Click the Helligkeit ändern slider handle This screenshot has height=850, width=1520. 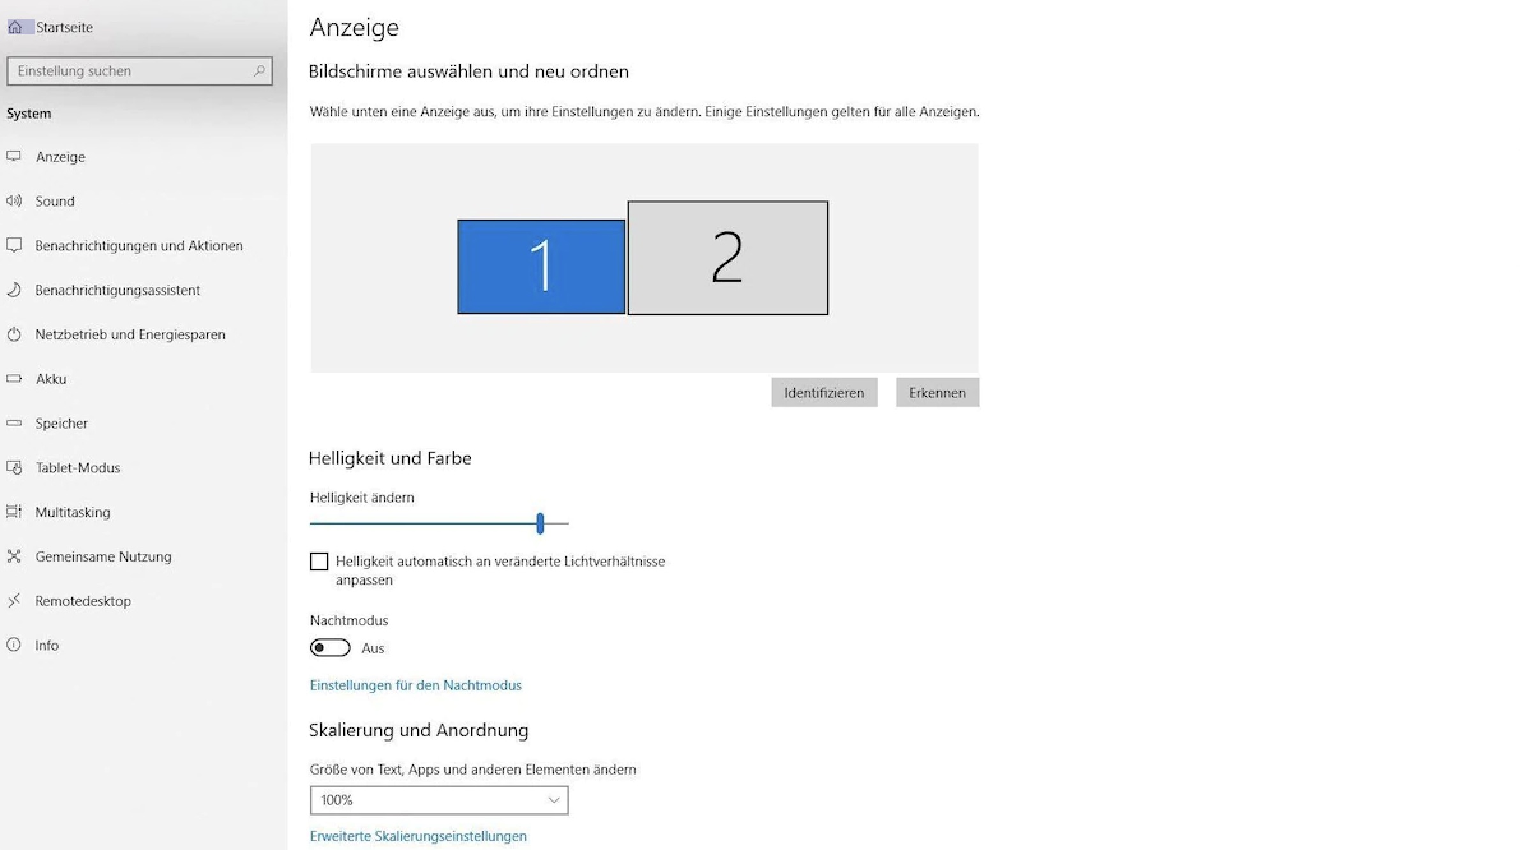pos(540,523)
